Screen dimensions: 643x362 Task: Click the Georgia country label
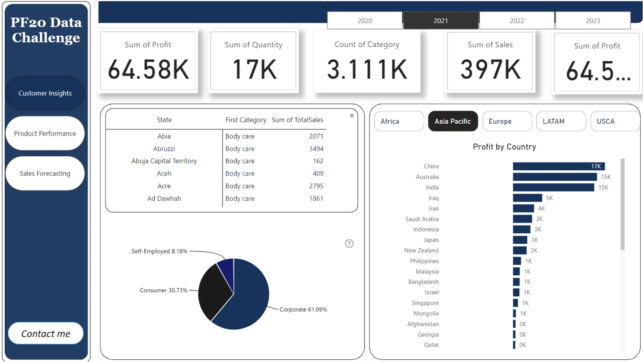pos(428,335)
